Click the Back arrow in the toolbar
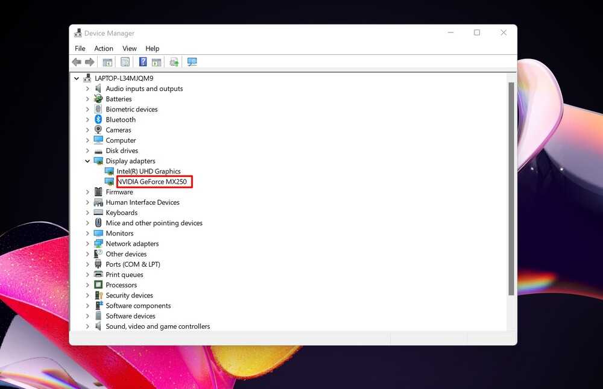This screenshot has height=389, width=603. pos(77,62)
